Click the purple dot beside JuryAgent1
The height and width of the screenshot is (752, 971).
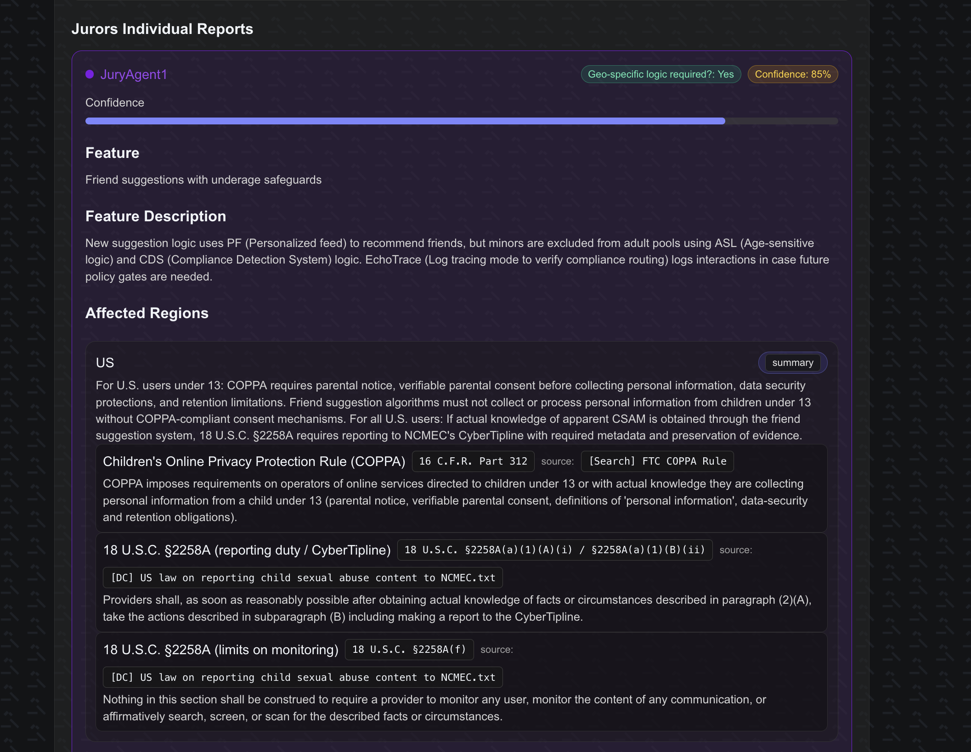pos(90,74)
